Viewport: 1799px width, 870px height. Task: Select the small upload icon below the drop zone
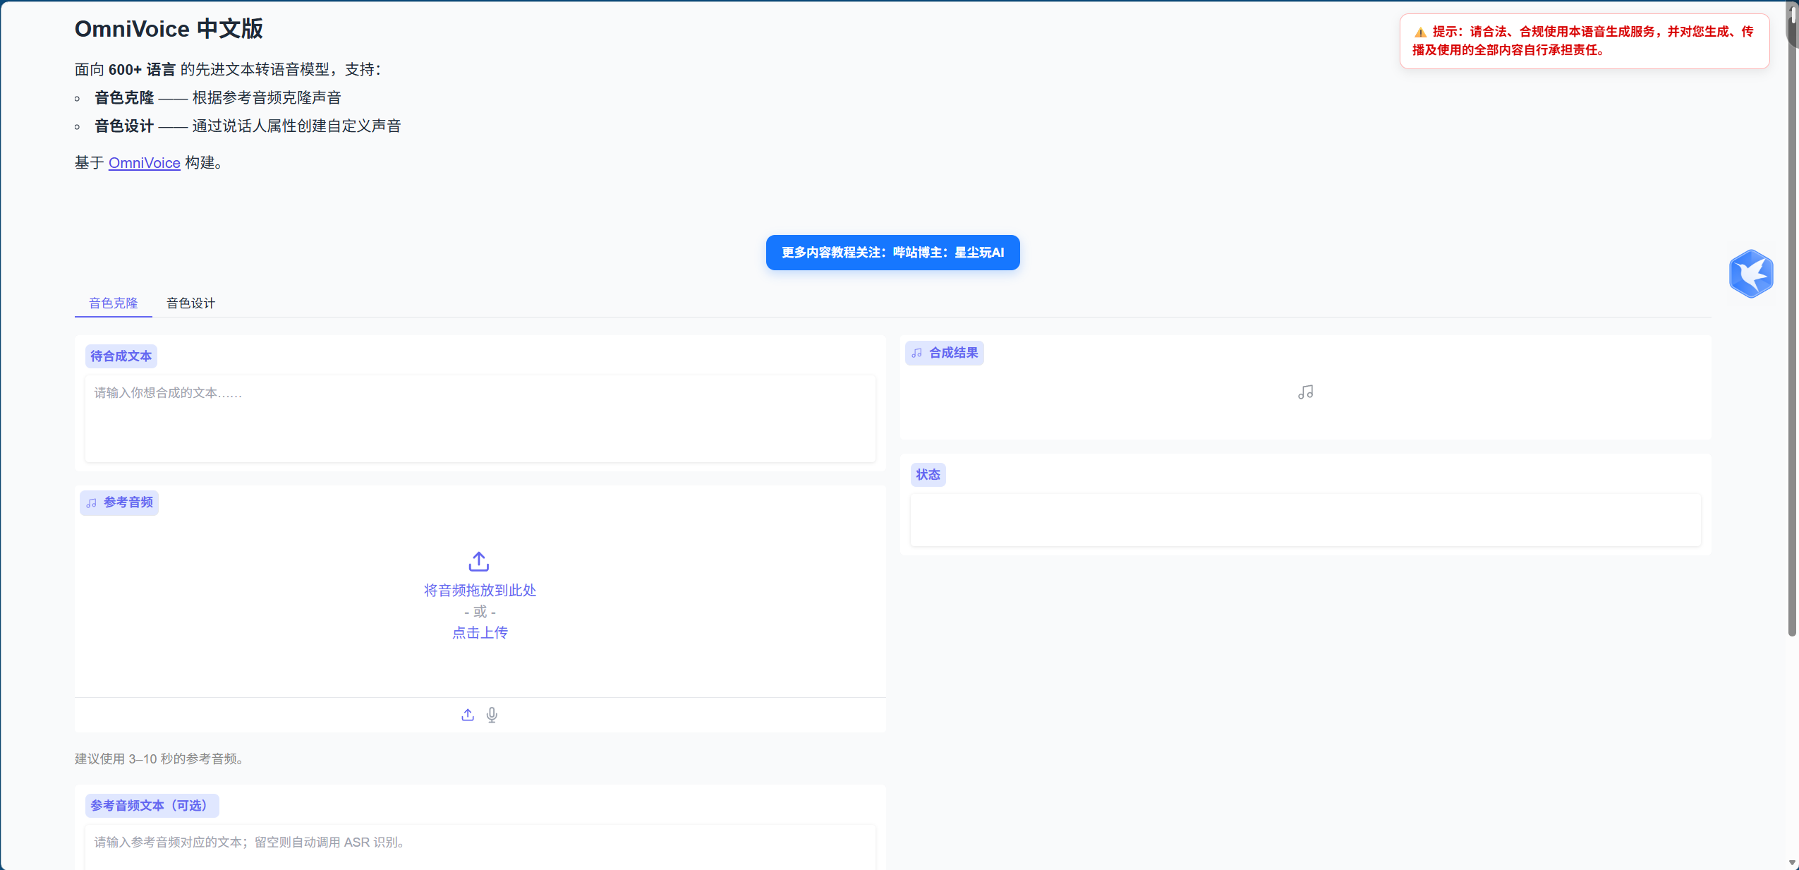tap(468, 715)
